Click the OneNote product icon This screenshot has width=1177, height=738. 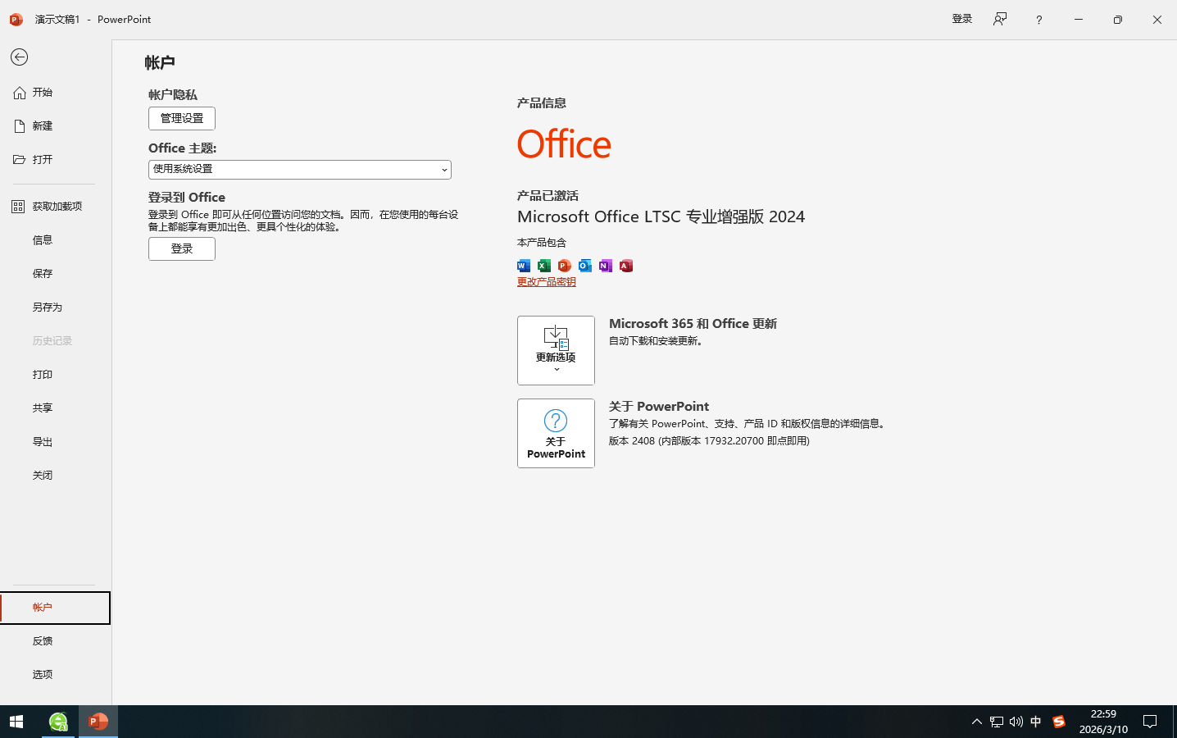[x=606, y=266]
